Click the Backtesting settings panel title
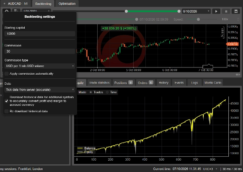 pyautogui.click(x=40, y=17)
